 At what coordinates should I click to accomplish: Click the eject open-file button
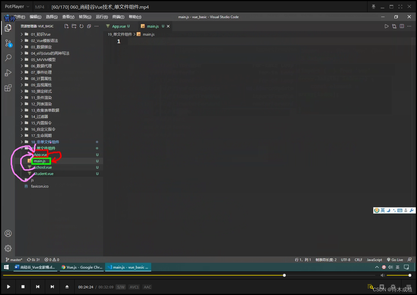click(x=67, y=287)
